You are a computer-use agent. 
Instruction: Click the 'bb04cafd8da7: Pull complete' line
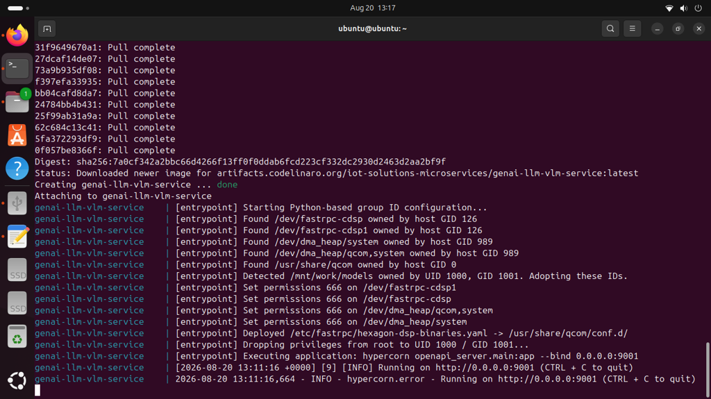tap(105, 93)
